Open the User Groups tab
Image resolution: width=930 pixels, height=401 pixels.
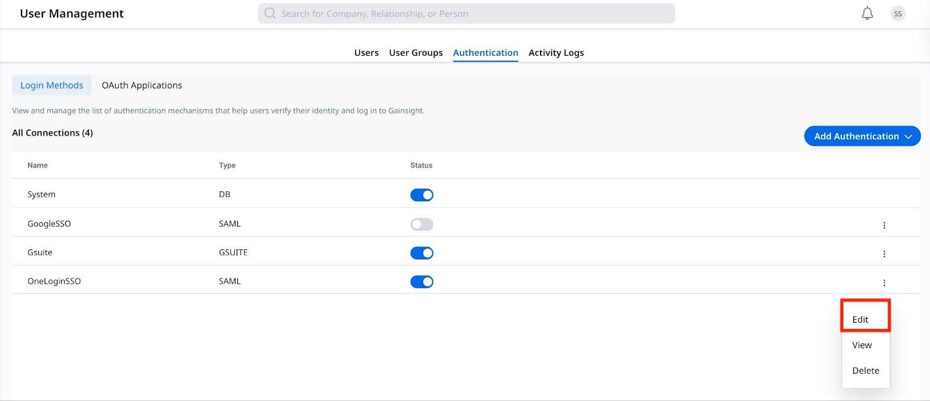pos(416,53)
